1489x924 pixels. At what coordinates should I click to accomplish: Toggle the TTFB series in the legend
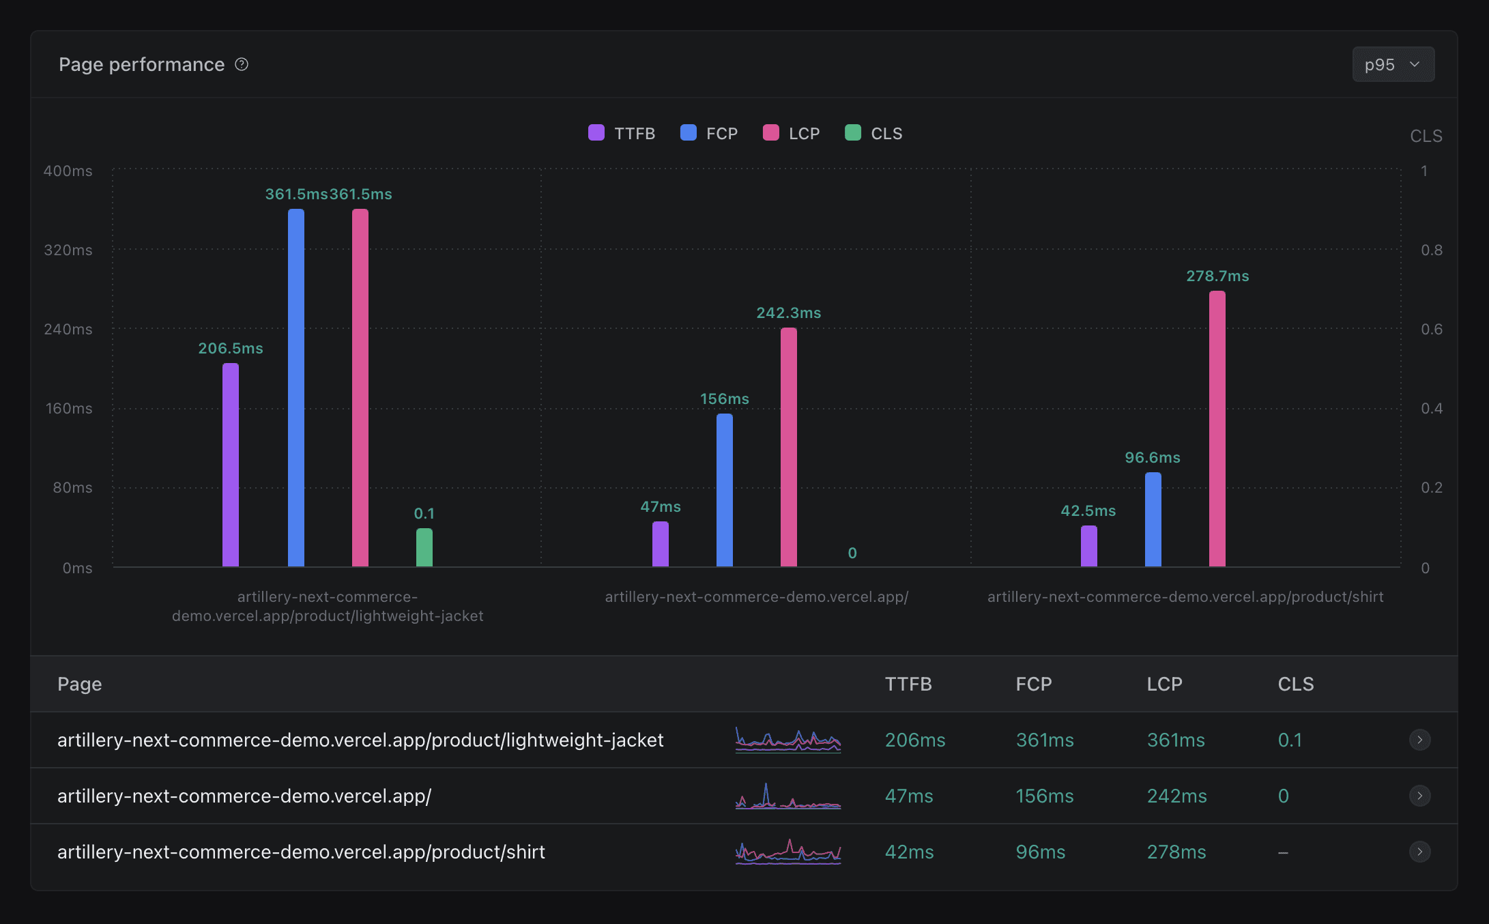click(x=621, y=133)
